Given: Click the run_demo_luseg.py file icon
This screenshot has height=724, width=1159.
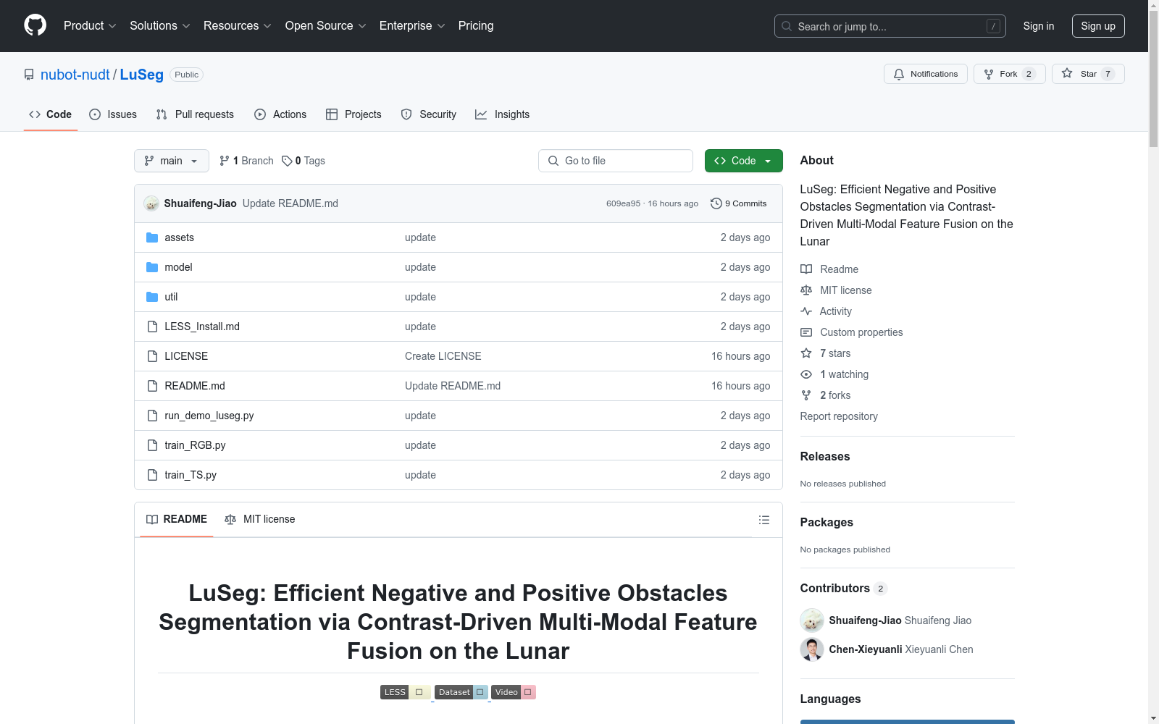Looking at the screenshot, I should click(x=152, y=416).
